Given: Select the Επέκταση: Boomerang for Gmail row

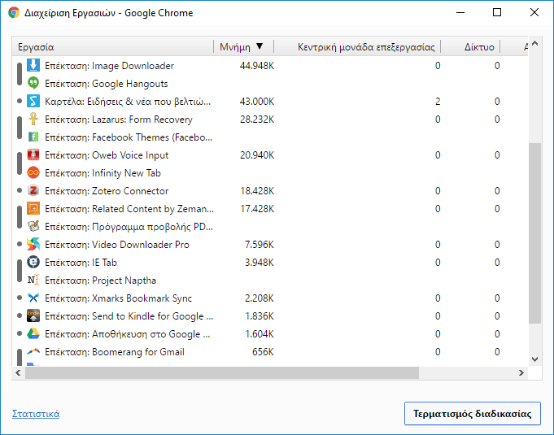Looking at the screenshot, I should coord(270,352).
